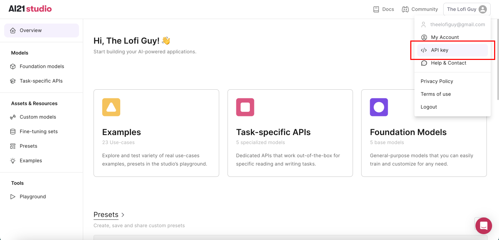Viewport: 499px width, 240px height.
Task: Open the chat support bubble
Action: (x=484, y=226)
